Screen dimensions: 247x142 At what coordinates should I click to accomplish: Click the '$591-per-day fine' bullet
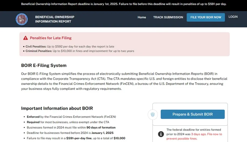[76, 138]
